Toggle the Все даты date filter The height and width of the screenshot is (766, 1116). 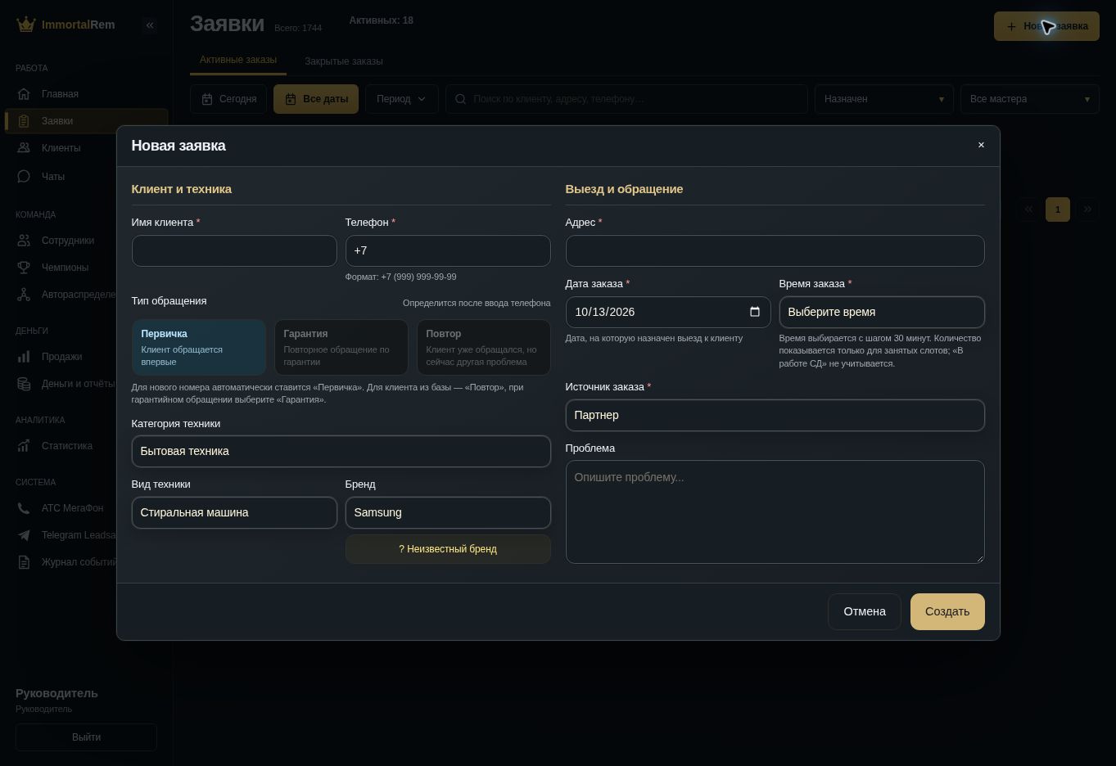[316, 99]
